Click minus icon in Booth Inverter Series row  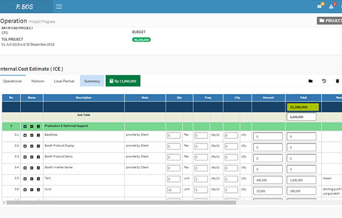31,168
